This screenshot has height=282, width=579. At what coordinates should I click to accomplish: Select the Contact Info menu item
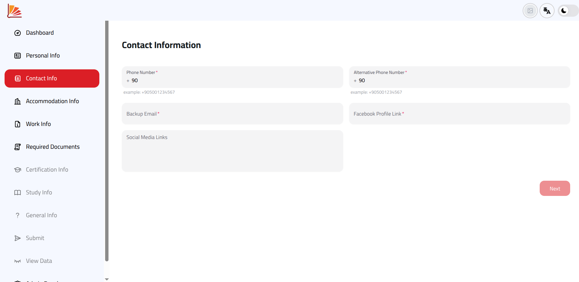(52, 78)
